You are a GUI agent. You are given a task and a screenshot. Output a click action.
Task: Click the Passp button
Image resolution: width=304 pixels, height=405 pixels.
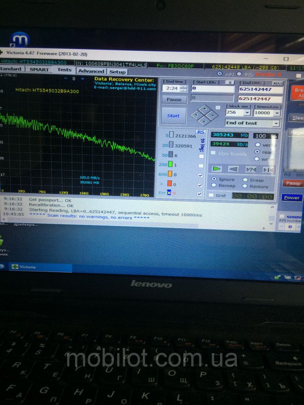(293, 183)
